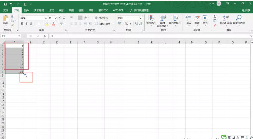Switch to the Page Layout (页面布局) tab

[x=39, y=10]
